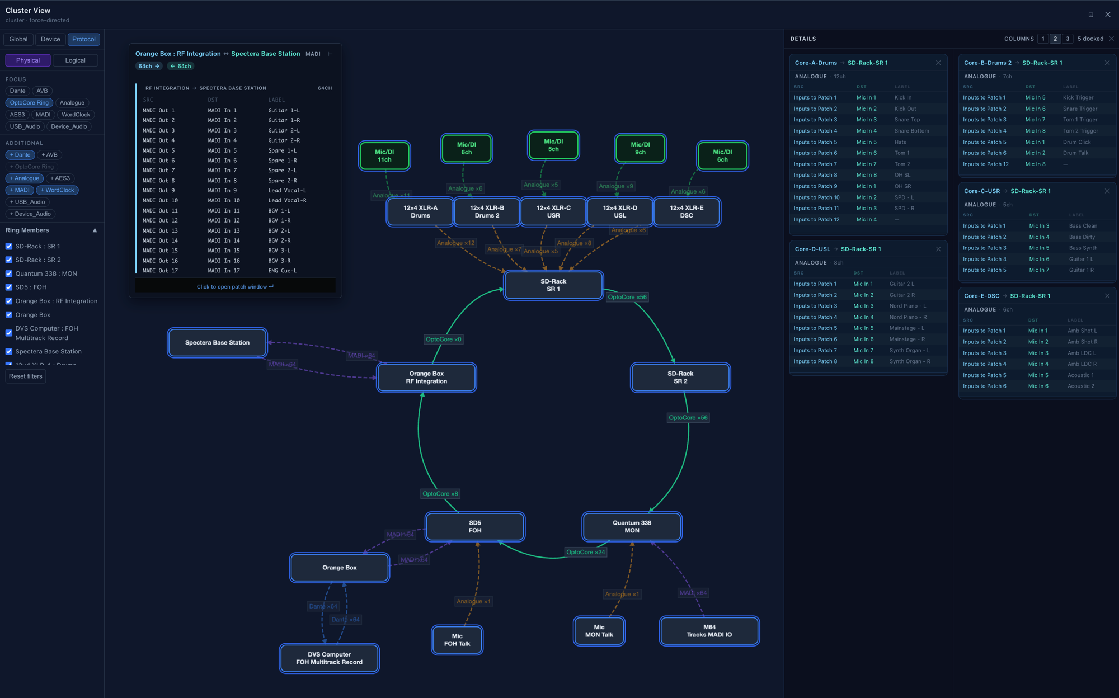Select the Spectera Base Station node
The width and height of the screenshot is (1119, 698).
pos(217,342)
